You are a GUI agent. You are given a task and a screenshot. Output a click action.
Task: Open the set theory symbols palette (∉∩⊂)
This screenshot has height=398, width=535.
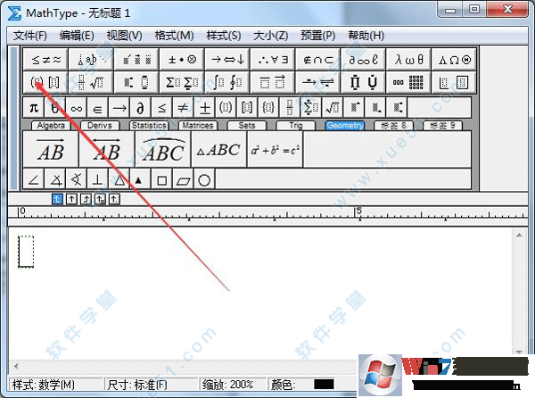[x=318, y=60]
